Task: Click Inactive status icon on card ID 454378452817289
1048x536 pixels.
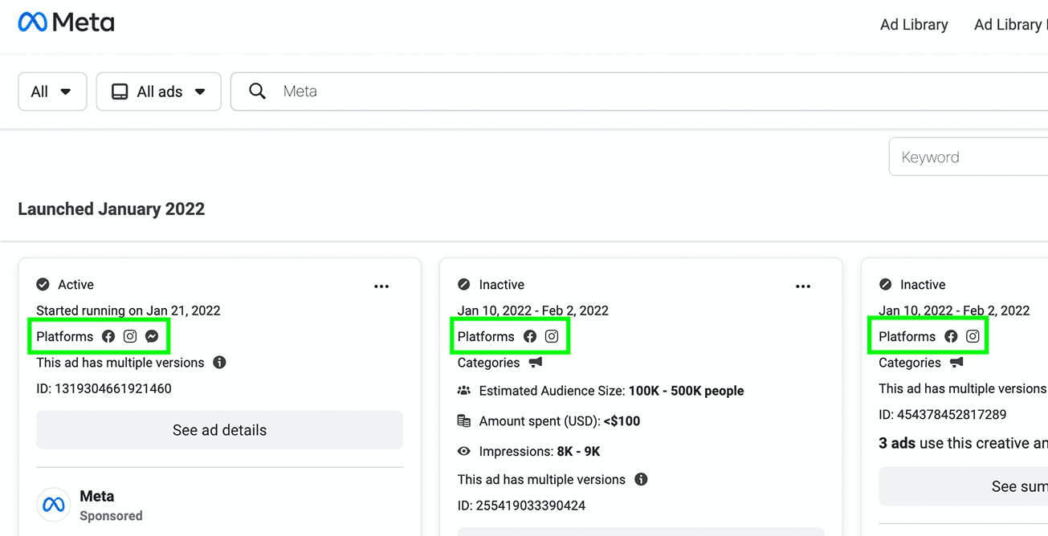Action: click(886, 285)
